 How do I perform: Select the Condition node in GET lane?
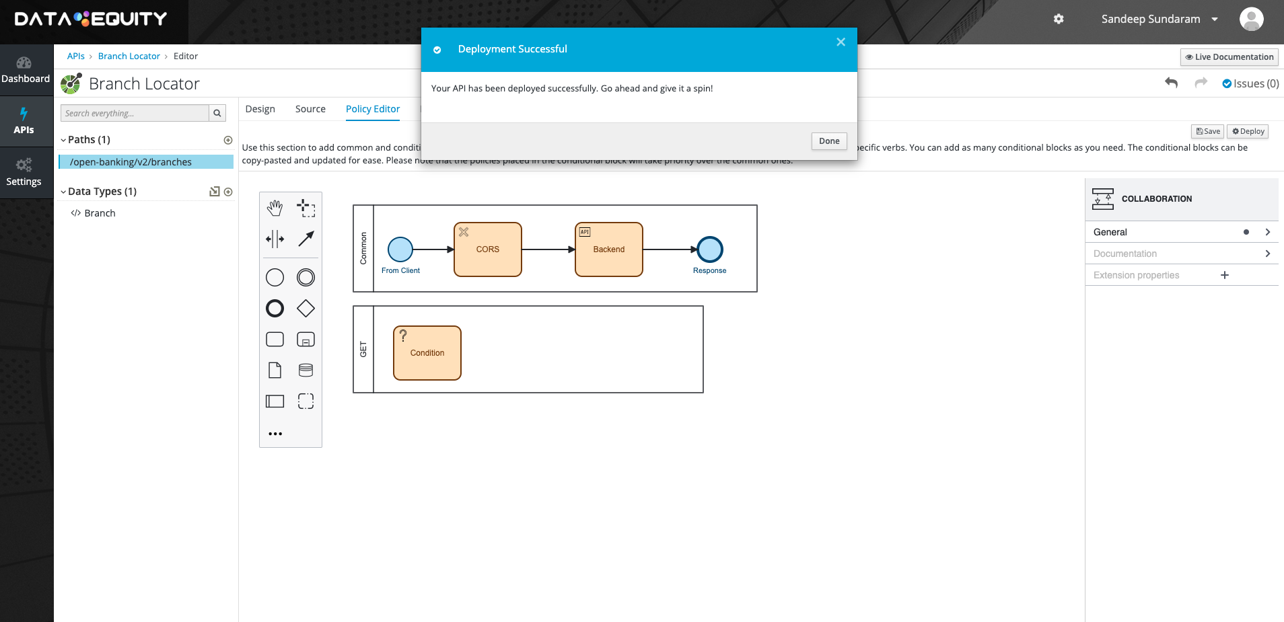point(427,353)
